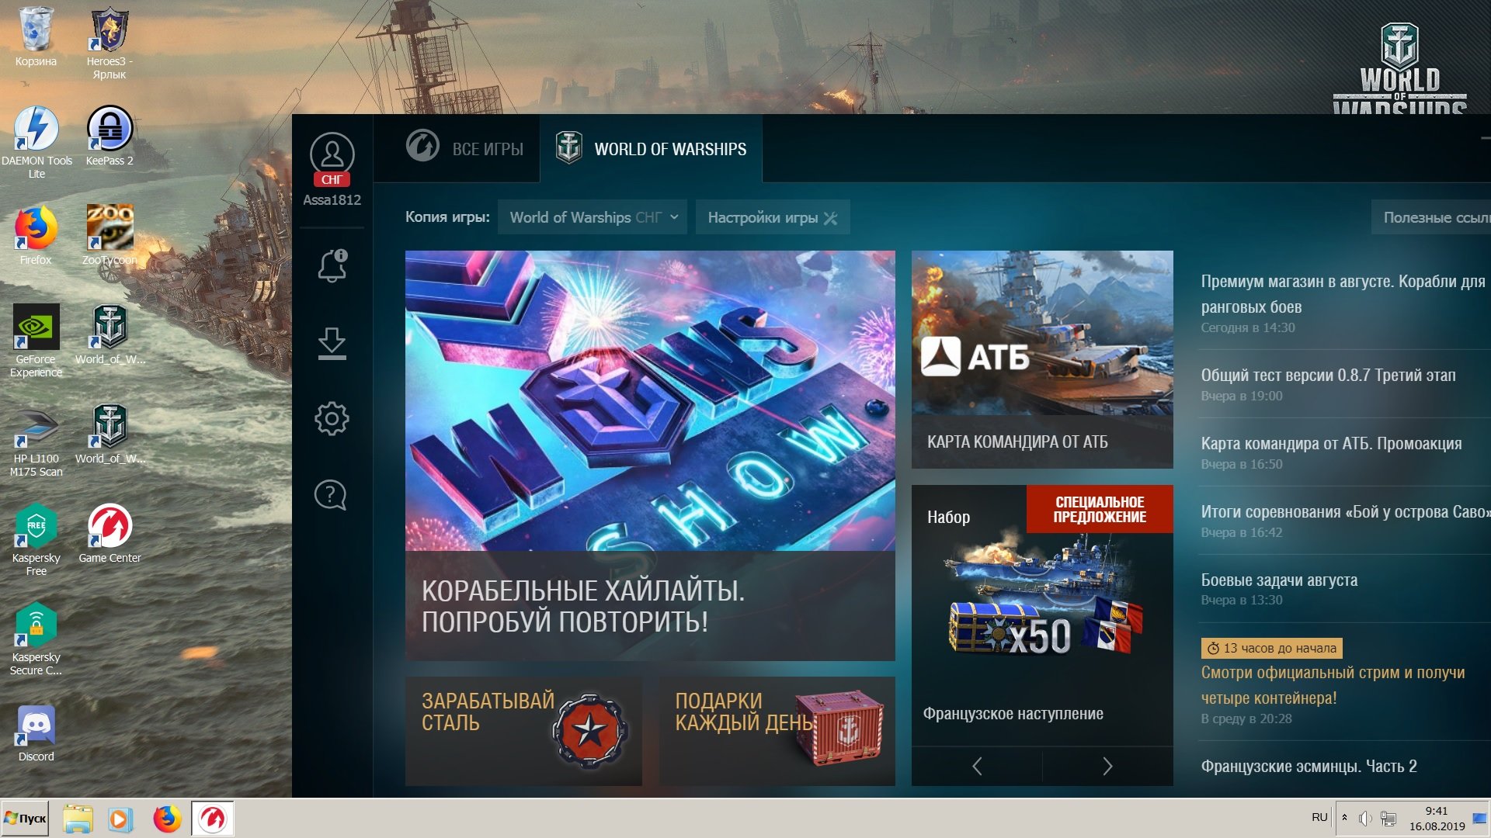The height and width of the screenshot is (838, 1491).
Task: Open media player taskbar icon
Action: pyautogui.click(x=120, y=819)
